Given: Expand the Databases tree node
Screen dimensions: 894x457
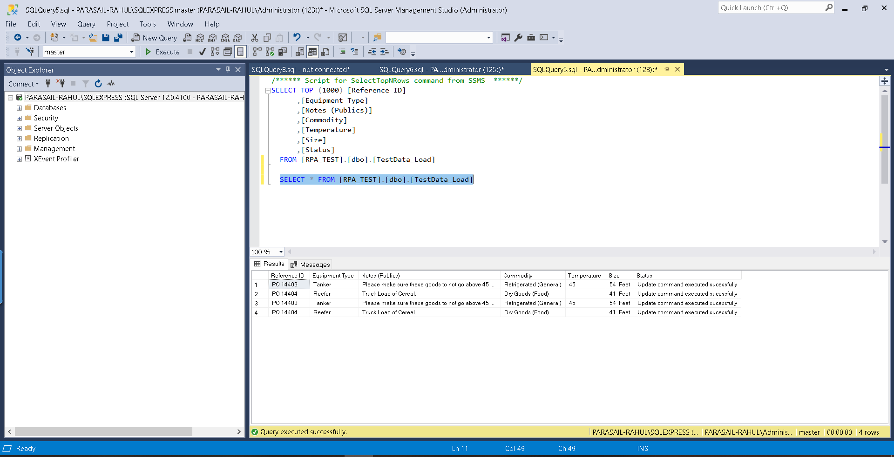Looking at the screenshot, I should [19, 108].
